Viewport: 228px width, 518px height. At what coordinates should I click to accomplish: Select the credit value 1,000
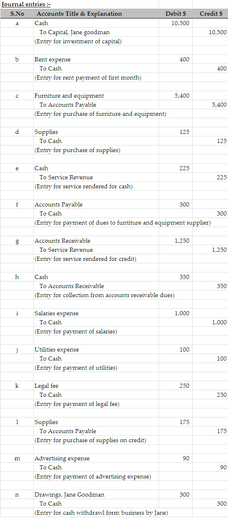[x=219, y=322]
